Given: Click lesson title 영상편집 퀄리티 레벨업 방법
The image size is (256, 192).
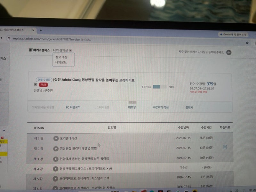Looking at the screenshot, I should 78,149.
